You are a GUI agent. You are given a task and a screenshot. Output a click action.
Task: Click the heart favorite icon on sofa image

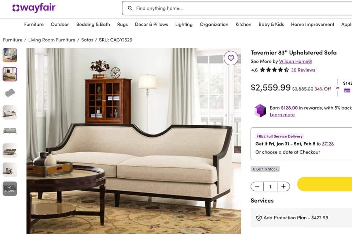coord(231,58)
